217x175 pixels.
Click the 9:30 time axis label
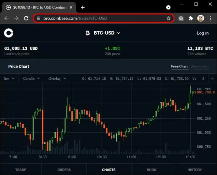(72, 157)
